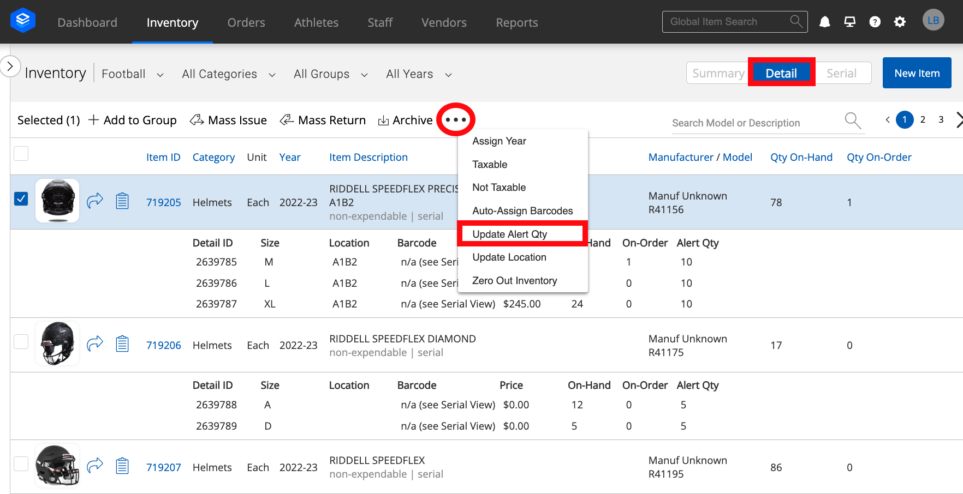Sort by Qty On-Order column header

pyautogui.click(x=879, y=157)
